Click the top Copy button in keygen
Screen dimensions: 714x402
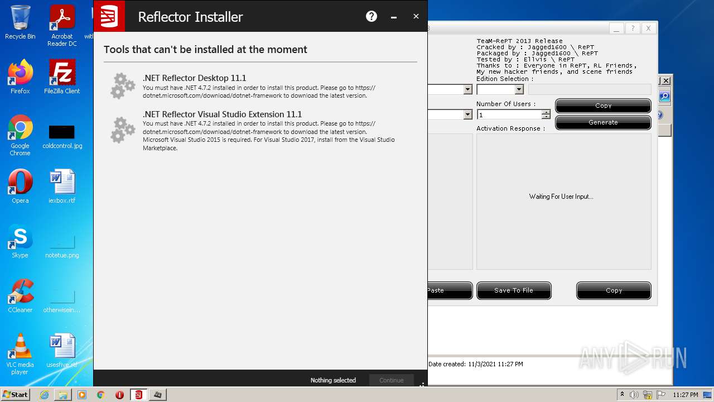coord(603,106)
